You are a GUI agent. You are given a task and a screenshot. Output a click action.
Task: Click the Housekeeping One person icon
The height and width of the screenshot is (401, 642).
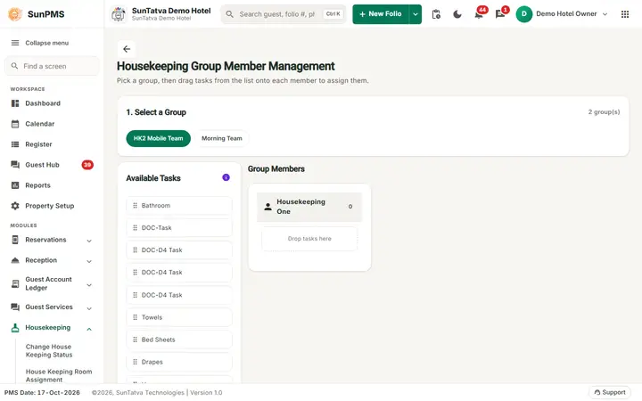point(267,207)
